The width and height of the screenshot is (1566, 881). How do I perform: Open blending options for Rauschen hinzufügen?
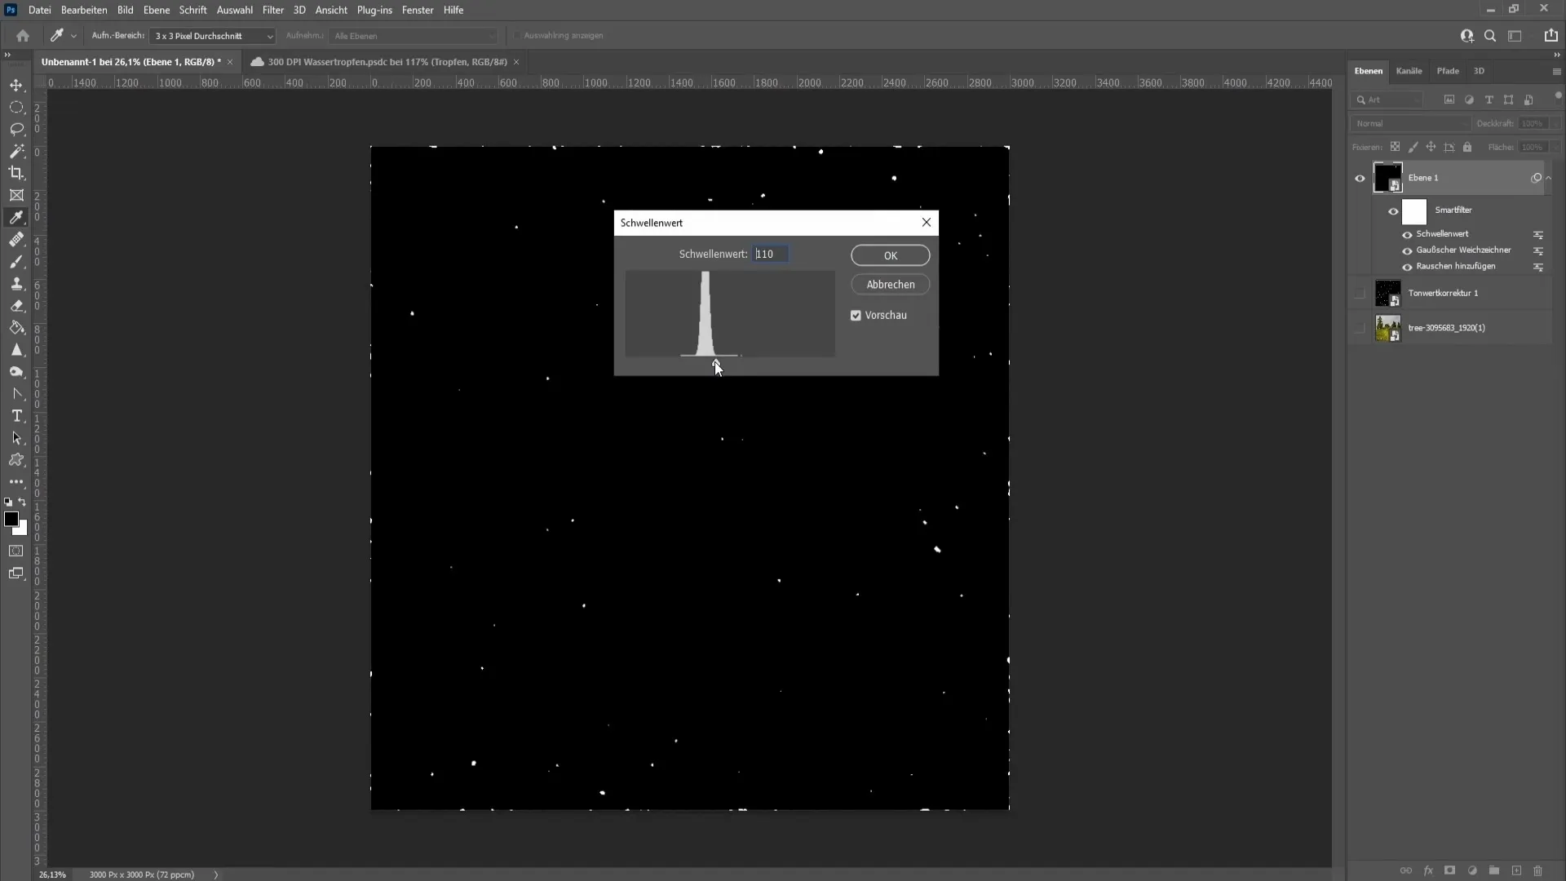(1538, 268)
